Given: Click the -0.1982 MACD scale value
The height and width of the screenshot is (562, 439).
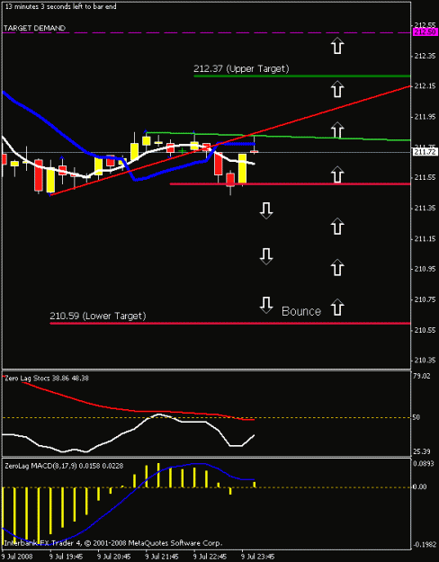Looking at the screenshot, I should pyautogui.click(x=425, y=545).
